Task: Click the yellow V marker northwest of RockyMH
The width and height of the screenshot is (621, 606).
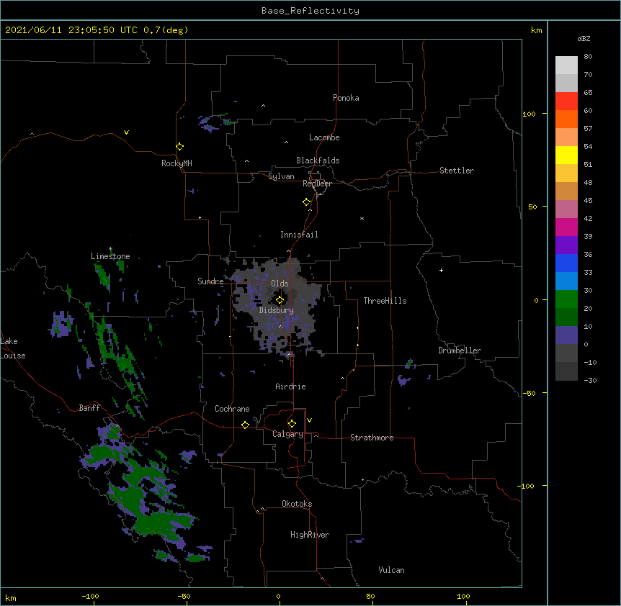Action: pos(126,132)
